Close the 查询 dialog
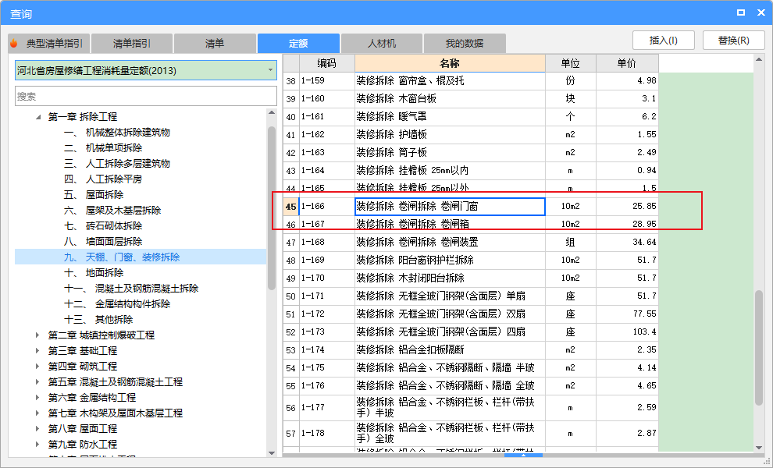The width and height of the screenshot is (773, 468). point(761,12)
